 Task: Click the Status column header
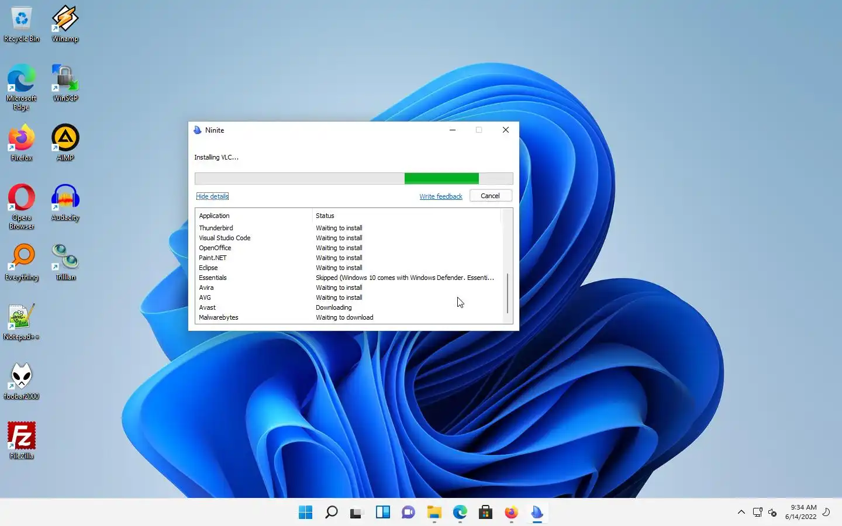coord(406,216)
